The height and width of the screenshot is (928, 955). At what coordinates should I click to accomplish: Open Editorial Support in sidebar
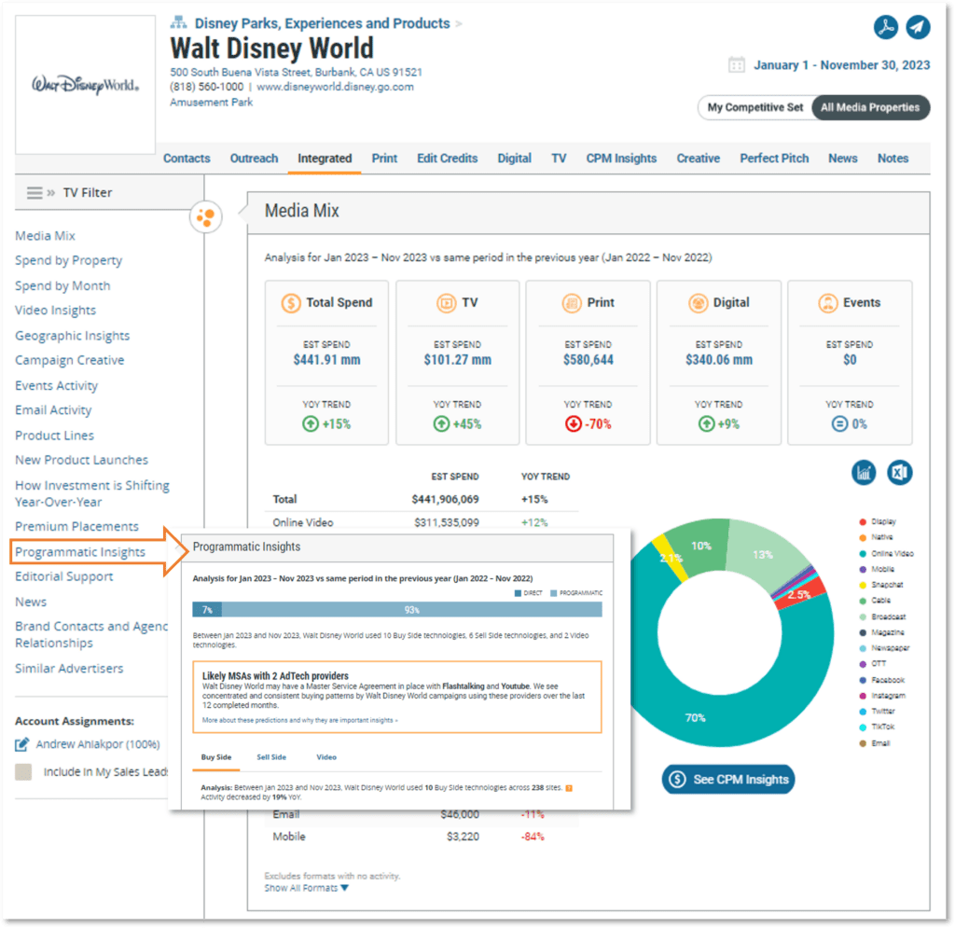(x=64, y=576)
